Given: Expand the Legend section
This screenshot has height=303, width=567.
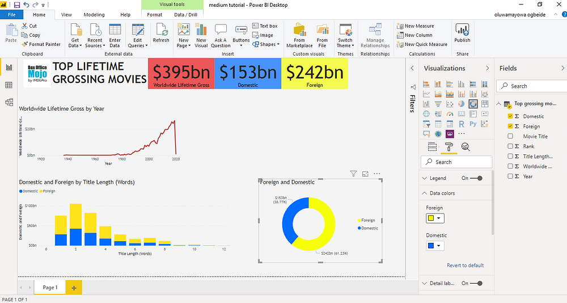Looking at the screenshot, I should [x=425, y=178].
